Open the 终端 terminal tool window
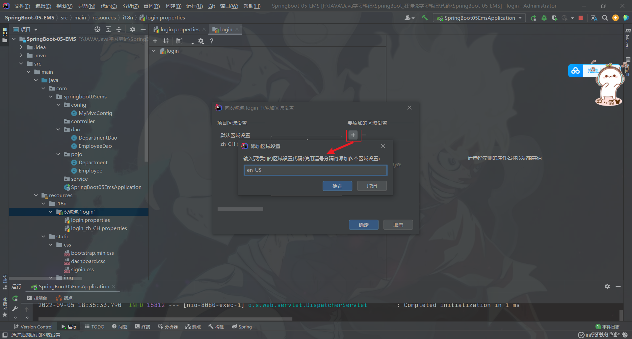The image size is (632, 339). (142, 327)
